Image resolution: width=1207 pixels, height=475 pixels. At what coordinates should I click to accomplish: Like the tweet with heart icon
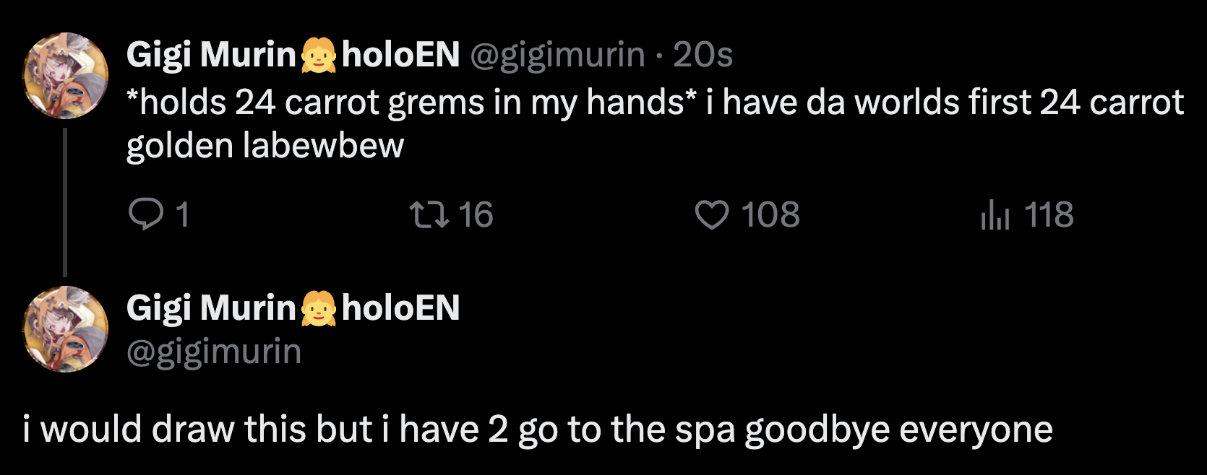(x=712, y=214)
